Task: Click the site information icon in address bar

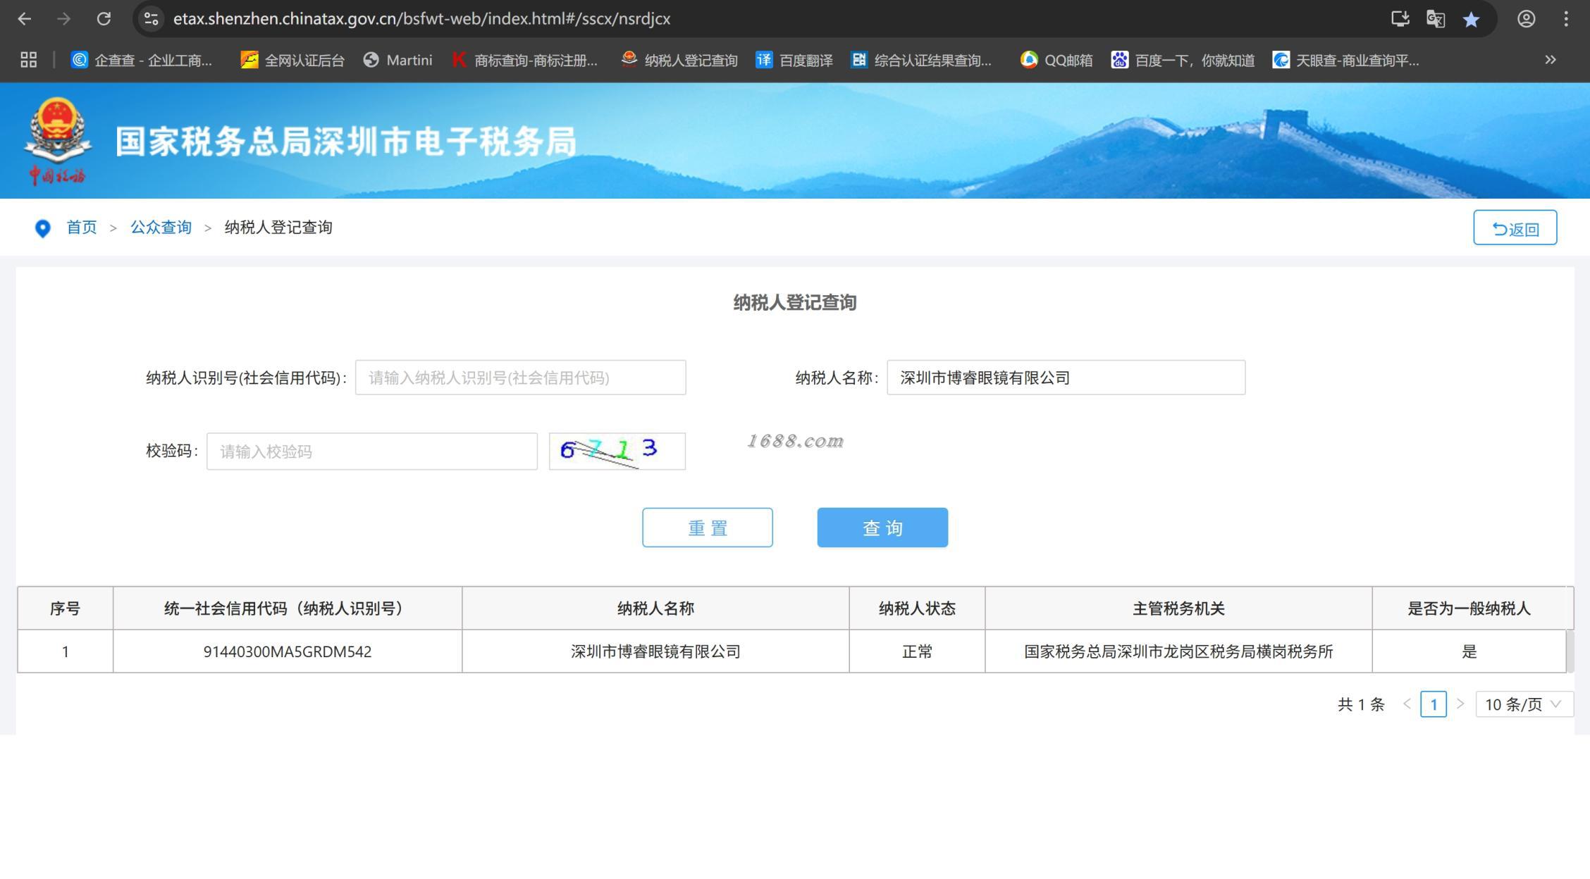Action: pos(151,19)
